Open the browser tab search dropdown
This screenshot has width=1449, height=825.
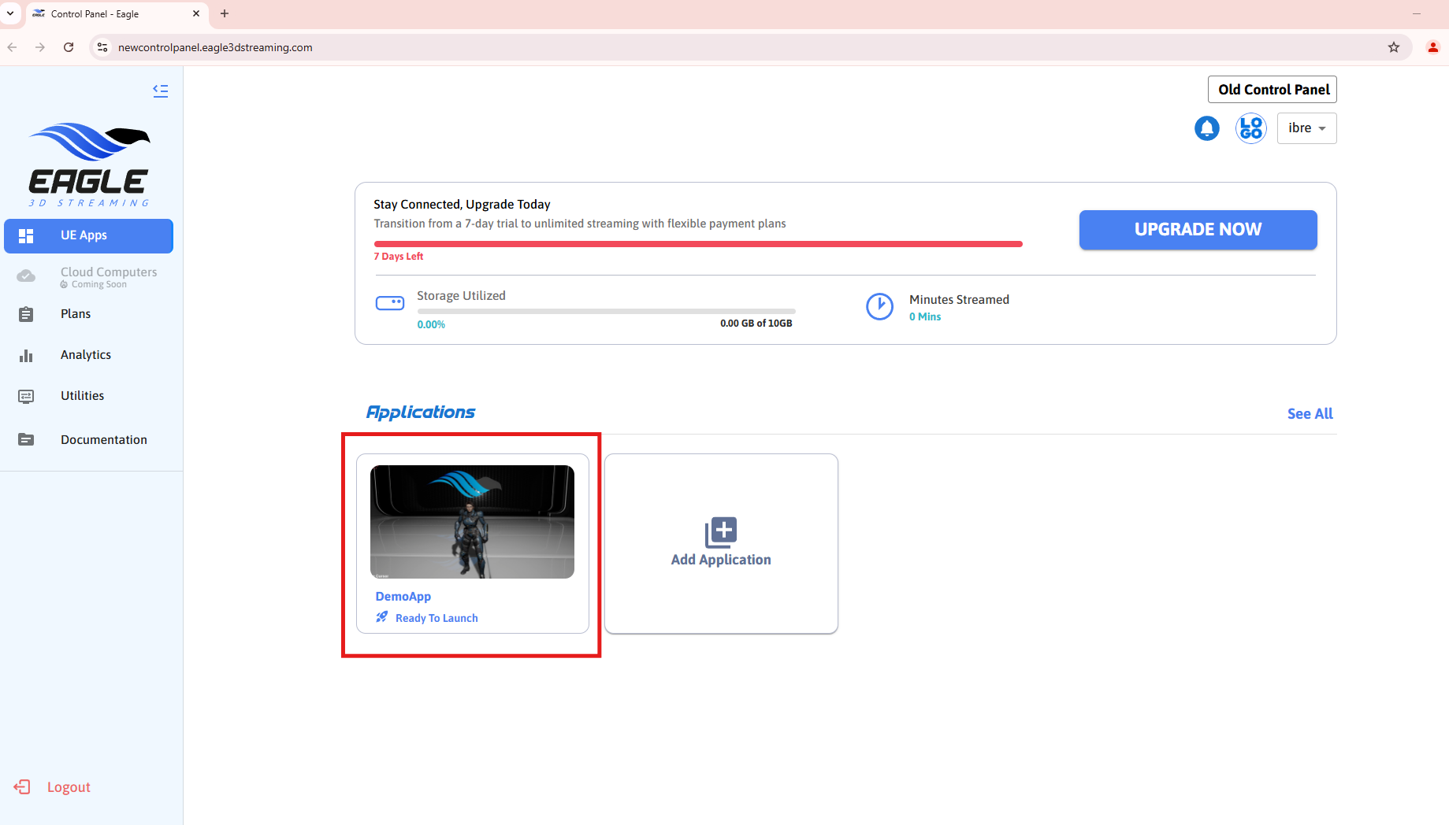point(11,13)
